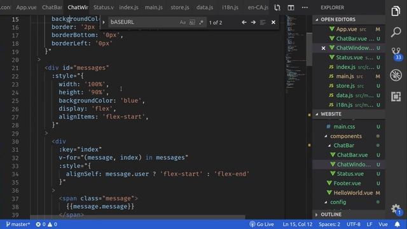Click the horizontal scrollbar under editor
The height and width of the screenshot is (229, 407).
coord(137,217)
